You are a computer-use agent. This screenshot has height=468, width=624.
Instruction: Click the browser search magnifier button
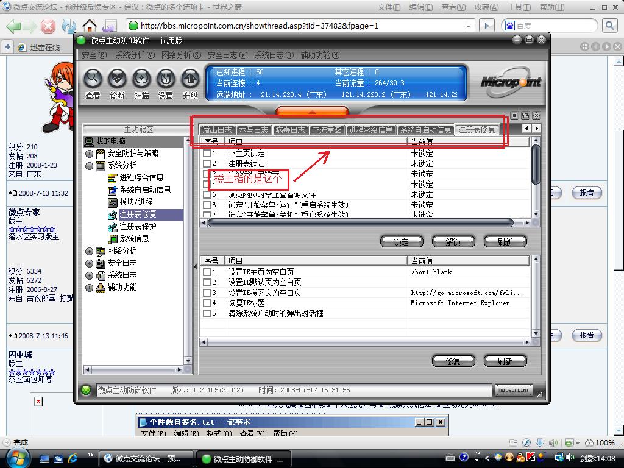click(x=609, y=26)
